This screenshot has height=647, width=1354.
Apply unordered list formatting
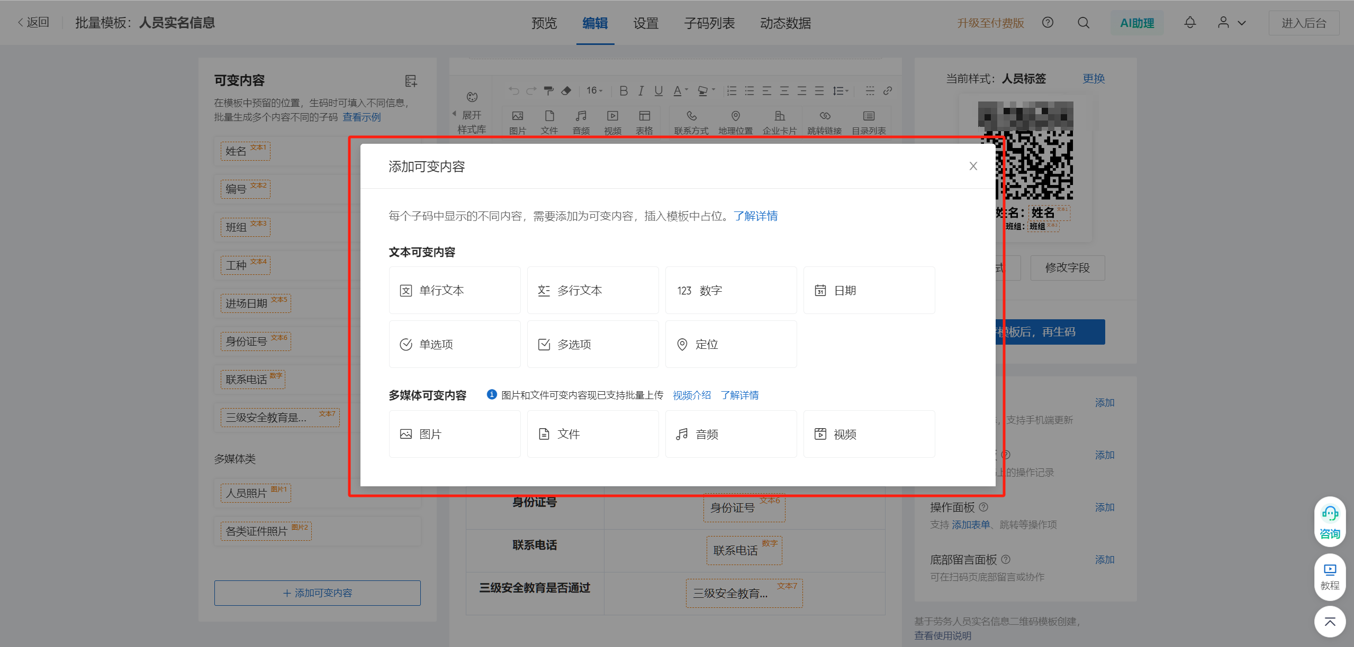tap(749, 91)
